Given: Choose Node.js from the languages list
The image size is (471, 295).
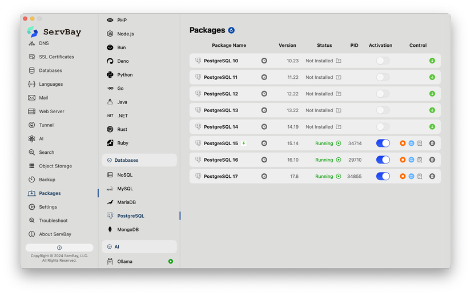Looking at the screenshot, I should click(125, 34).
